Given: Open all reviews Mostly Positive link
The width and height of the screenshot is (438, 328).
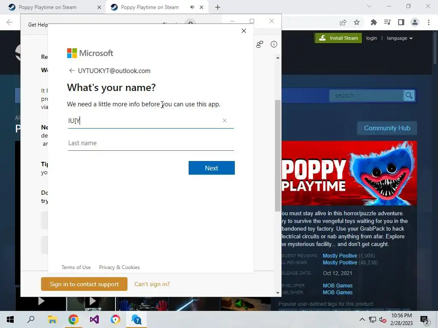Looking at the screenshot, I should point(340,263).
